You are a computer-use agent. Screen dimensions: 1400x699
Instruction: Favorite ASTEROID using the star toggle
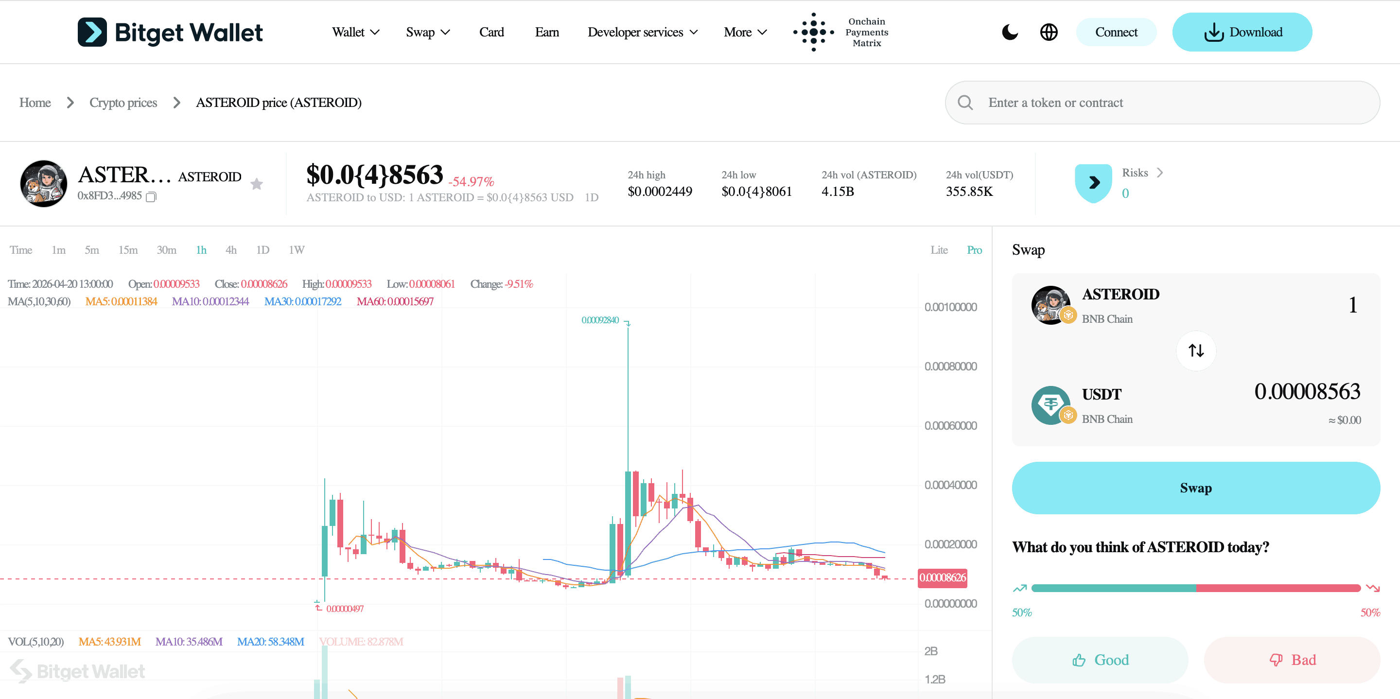point(257,184)
